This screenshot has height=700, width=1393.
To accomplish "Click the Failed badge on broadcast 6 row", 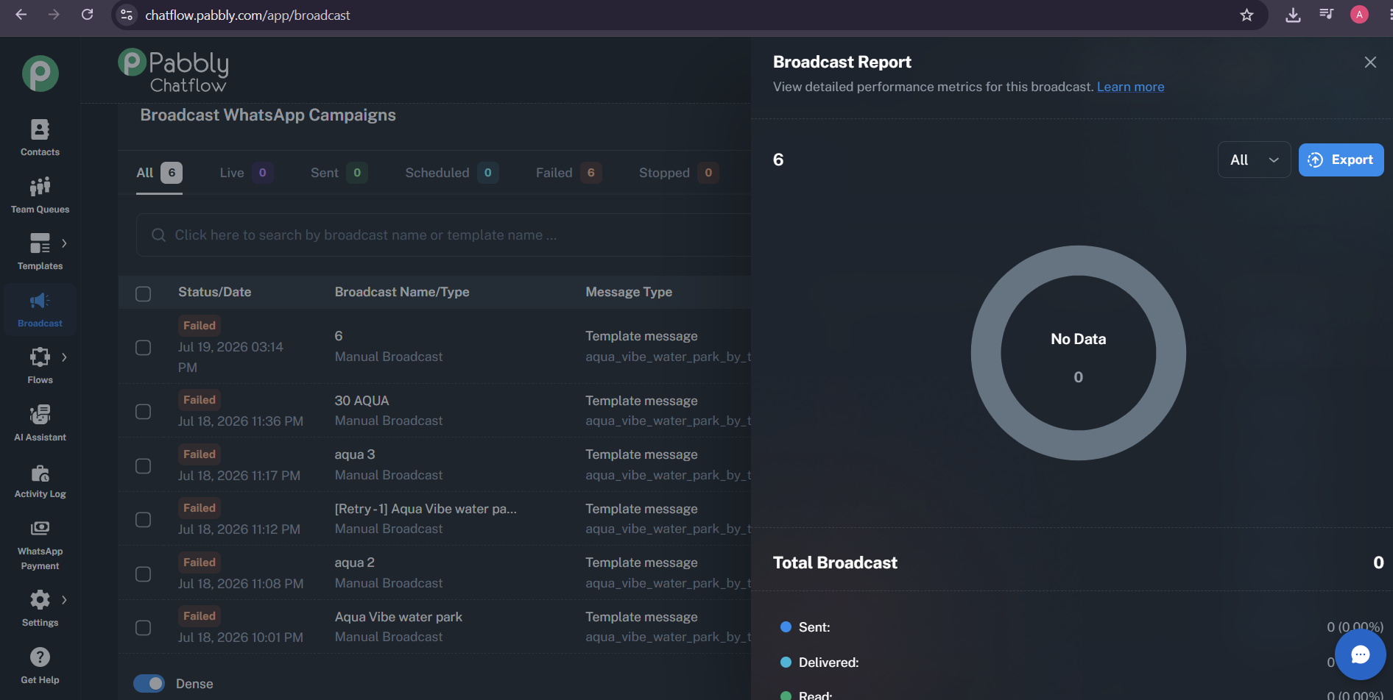I will pyautogui.click(x=200, y=326).
